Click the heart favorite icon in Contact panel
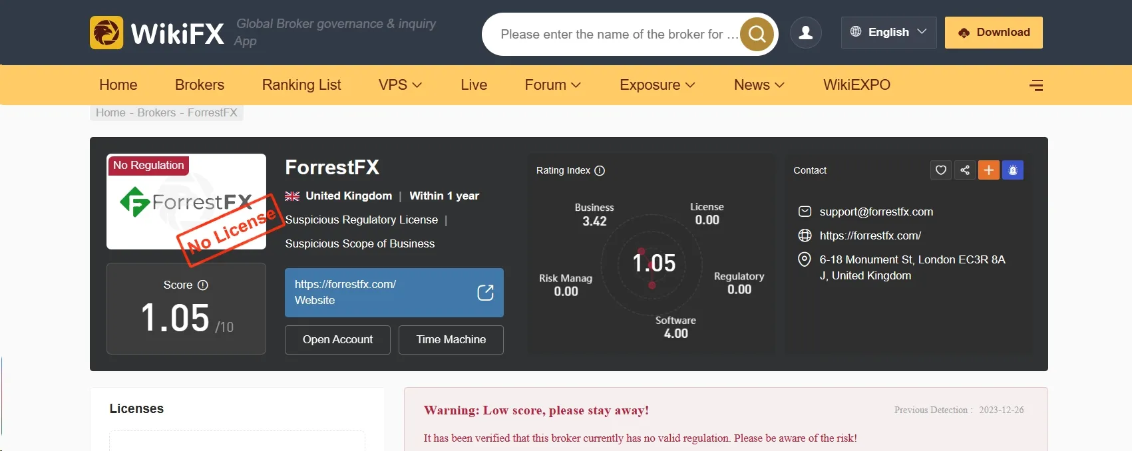1132x451 pixels. pos(941,170)
